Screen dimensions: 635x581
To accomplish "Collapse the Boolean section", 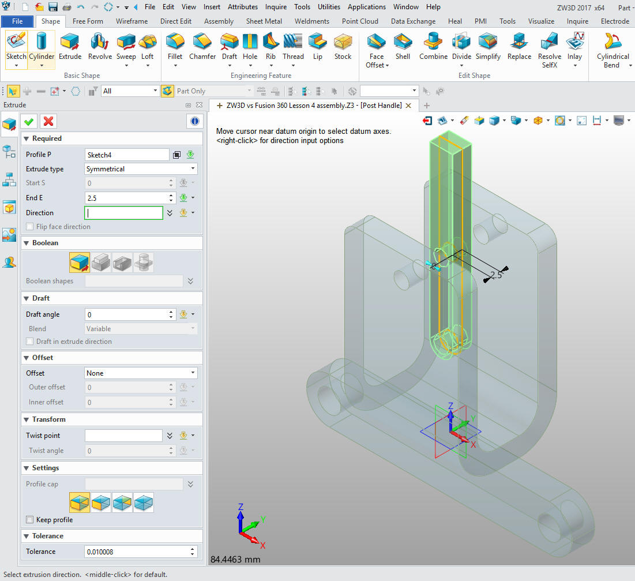I will coord(27,243).
